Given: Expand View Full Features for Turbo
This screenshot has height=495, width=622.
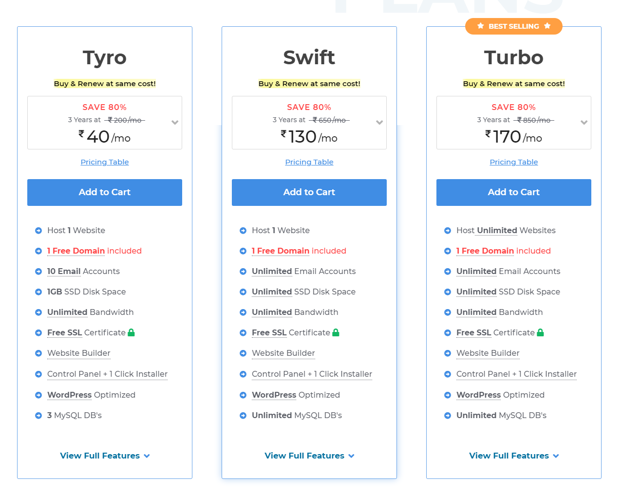Looking at the screenshot, I should (514, 456).
